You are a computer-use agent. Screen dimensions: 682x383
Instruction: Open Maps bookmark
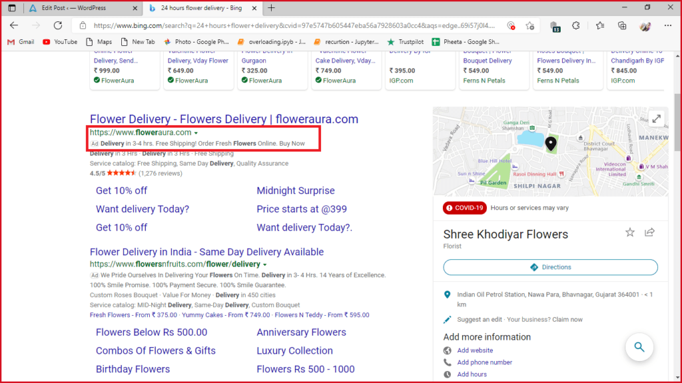click(99, 42)
